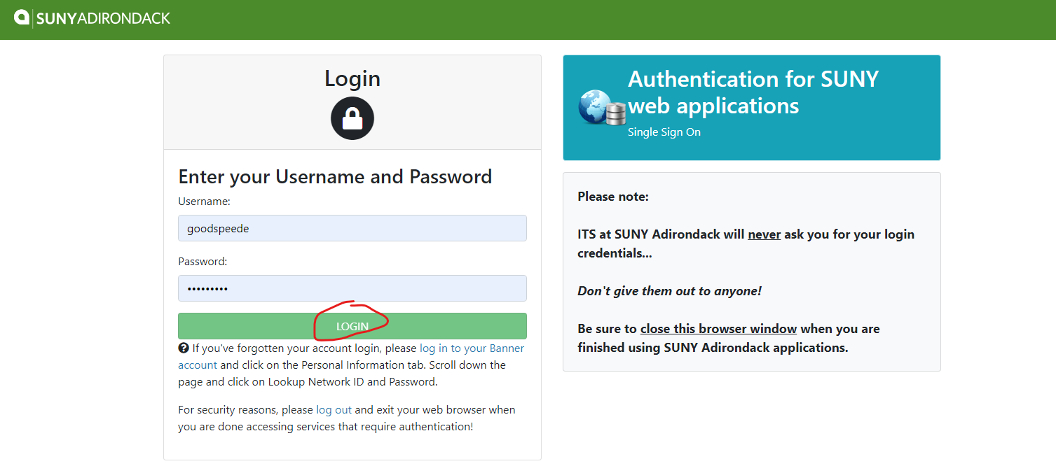This screenshot has height=473, width=1056.
Task: Follow the 'log out' link
Action: tap(334, 409)
